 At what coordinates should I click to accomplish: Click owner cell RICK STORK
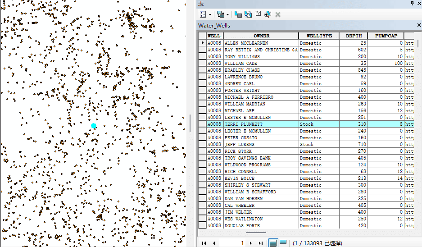click(261, 151)
